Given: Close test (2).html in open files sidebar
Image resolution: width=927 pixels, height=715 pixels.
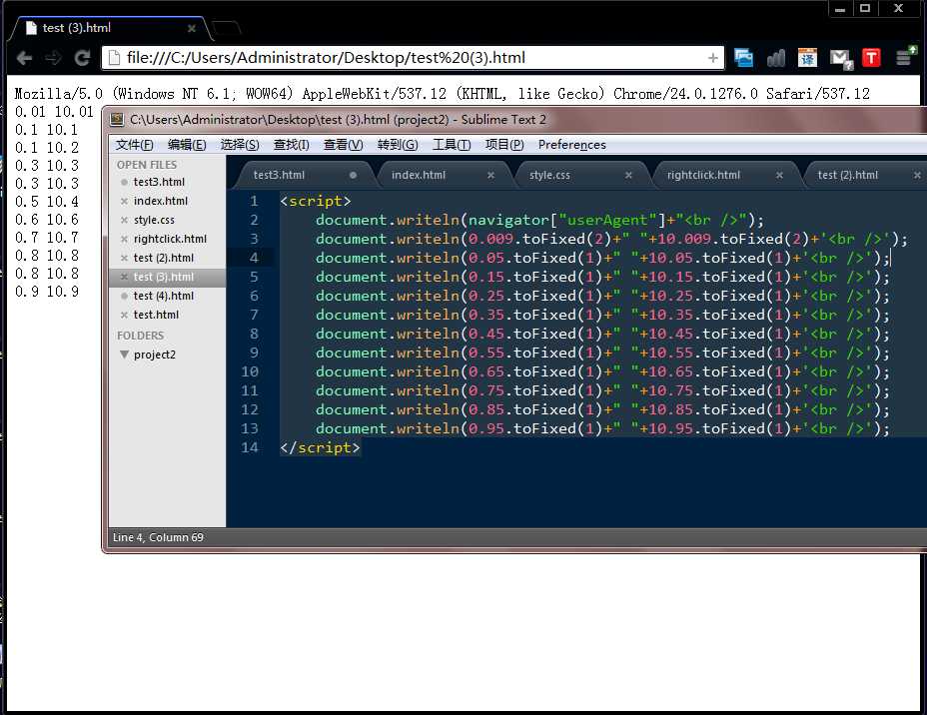Looking at the screenshot, I should 124,258.
